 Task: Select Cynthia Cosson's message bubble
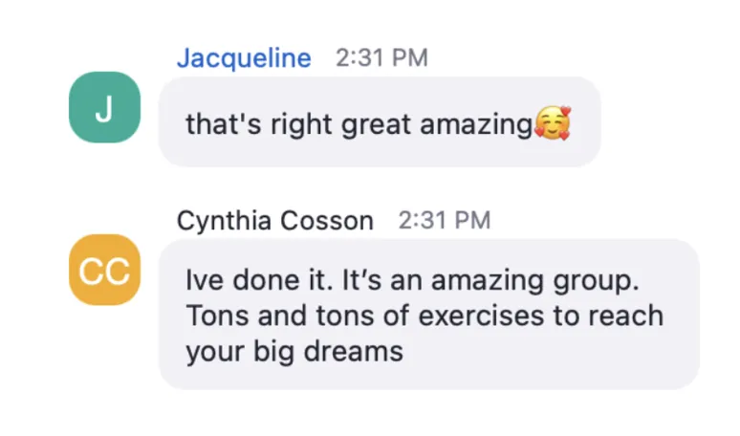(429, 315)
